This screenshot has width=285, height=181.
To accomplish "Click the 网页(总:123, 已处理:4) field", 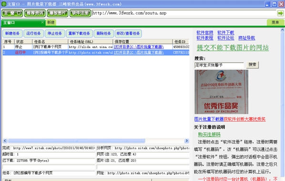I will (143, 154).
